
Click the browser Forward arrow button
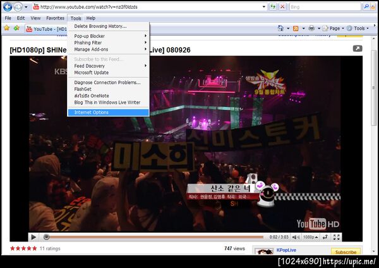tap(18, 7)
